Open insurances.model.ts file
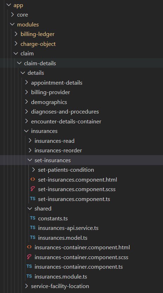 (x=63, y=238)
